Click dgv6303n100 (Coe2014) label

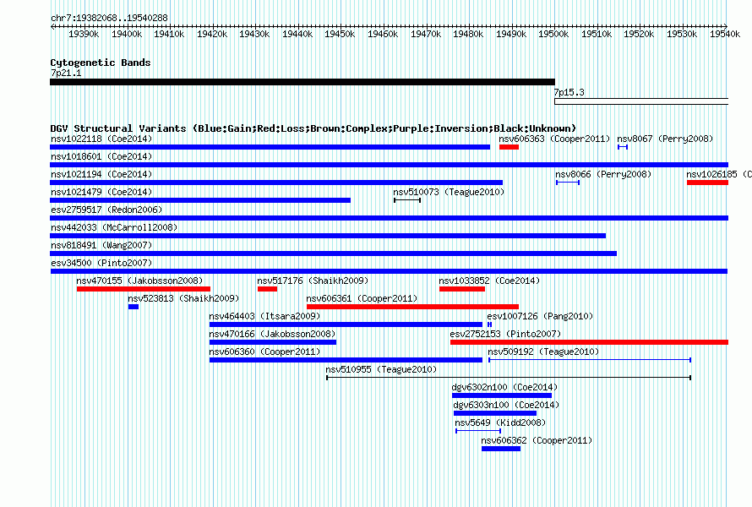(x=506, y=406)
